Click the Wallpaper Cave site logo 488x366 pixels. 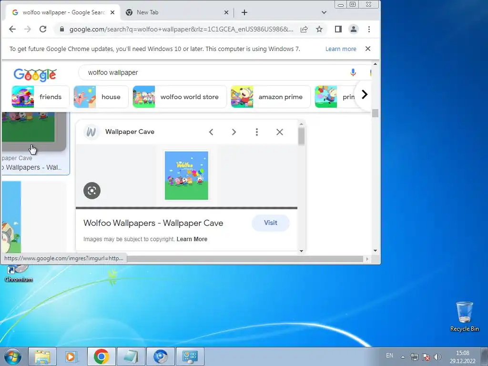tap(91, 132)
